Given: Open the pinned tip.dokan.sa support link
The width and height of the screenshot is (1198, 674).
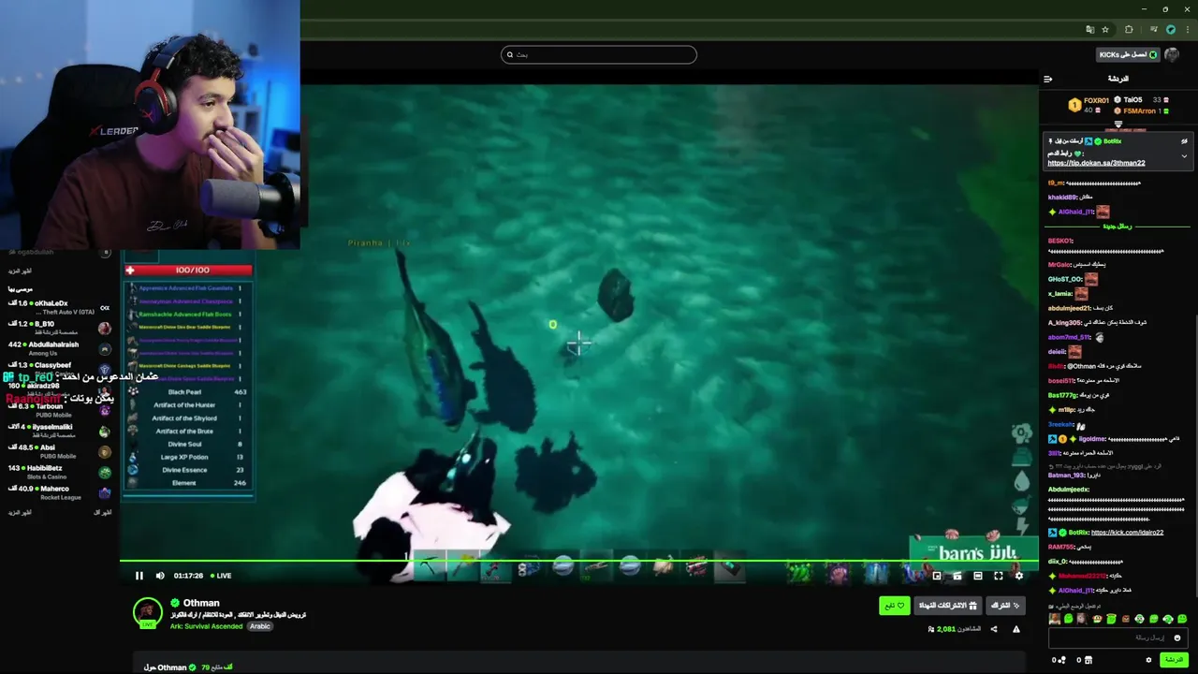Looking at the screenshot, I should 1096,163.
